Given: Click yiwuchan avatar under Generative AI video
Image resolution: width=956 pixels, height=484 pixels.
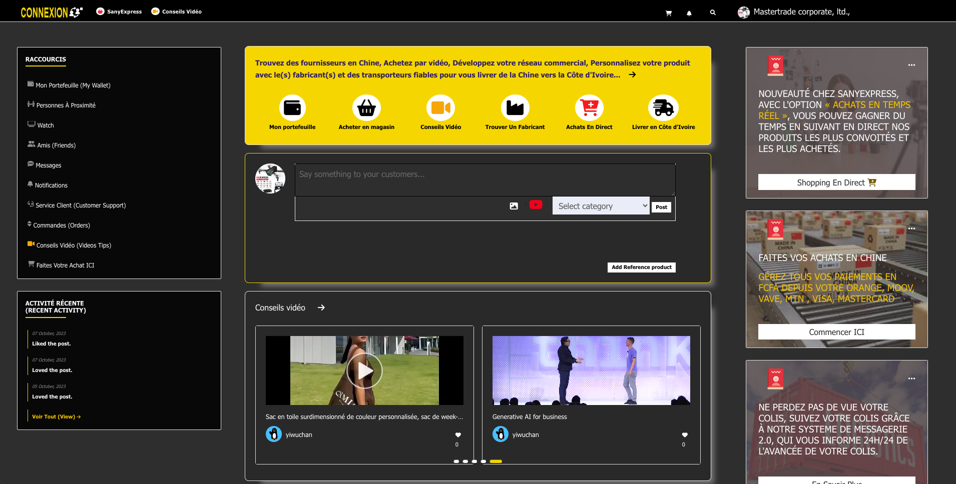Looking at the screenshot, I should [x=501, y=434].
